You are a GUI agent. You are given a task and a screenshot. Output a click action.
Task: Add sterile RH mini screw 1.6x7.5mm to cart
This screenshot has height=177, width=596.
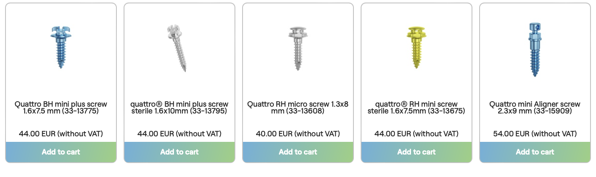(417, 152)
